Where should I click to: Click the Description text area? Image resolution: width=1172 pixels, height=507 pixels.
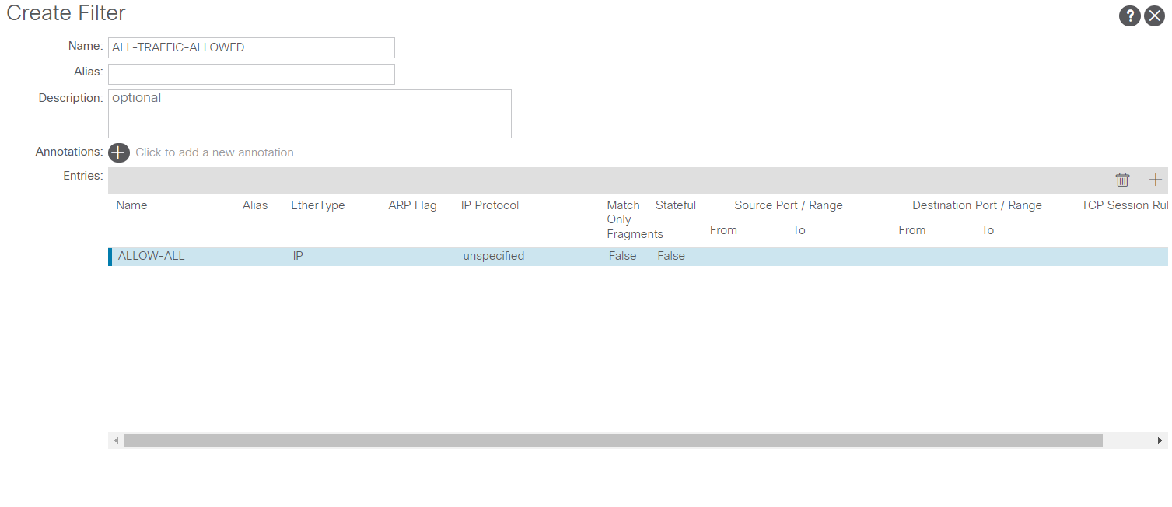click(310, 114)
